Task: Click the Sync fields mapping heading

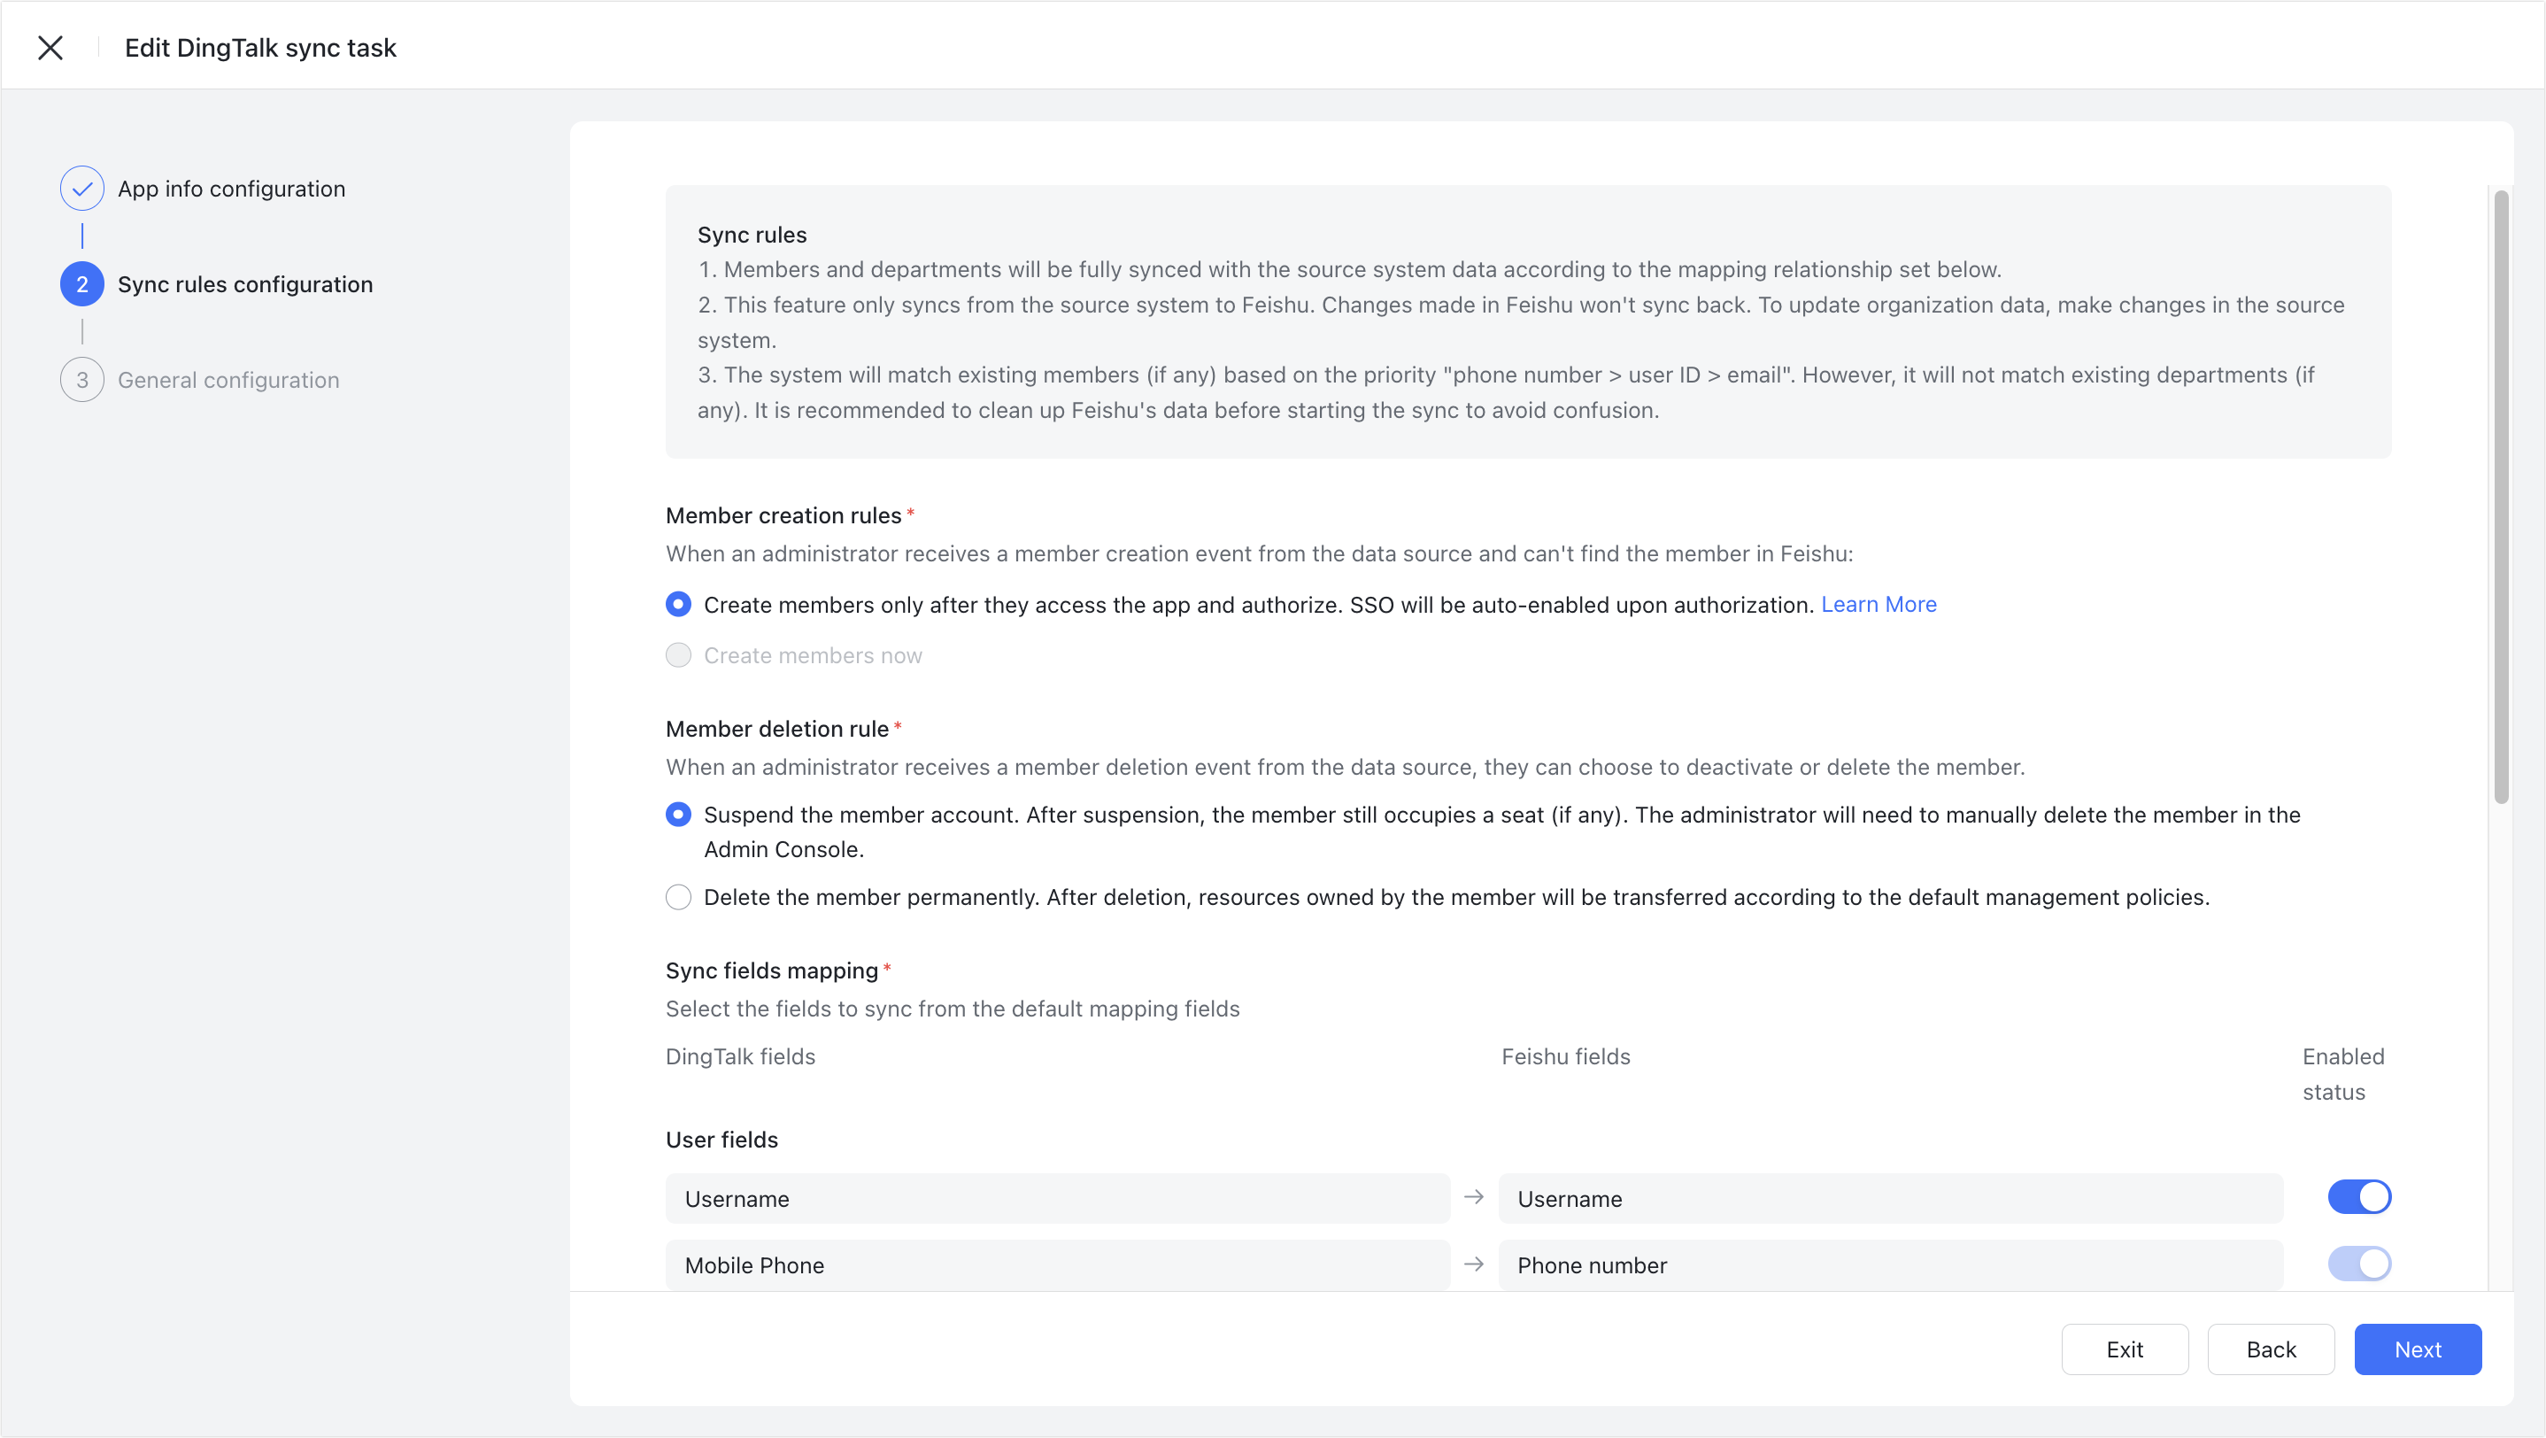Action: click(x=772, y=970)
